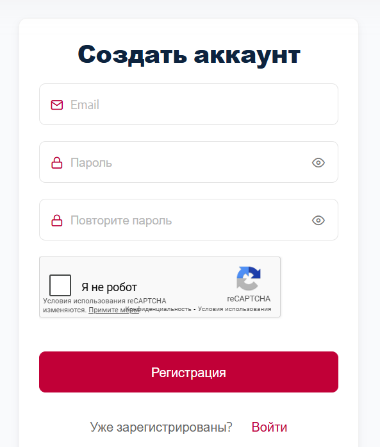Show password in the Пароль field

(x=318, y=163)
